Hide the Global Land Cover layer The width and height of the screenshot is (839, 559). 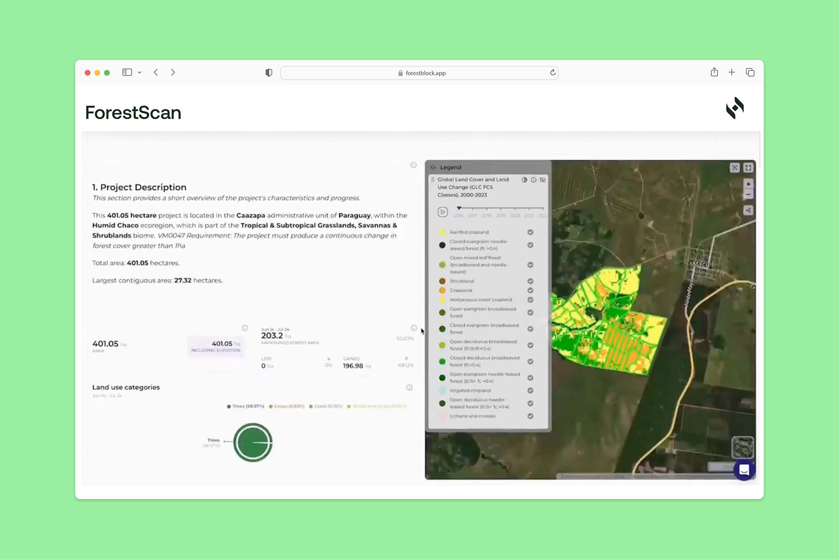[x=543, y=180]
